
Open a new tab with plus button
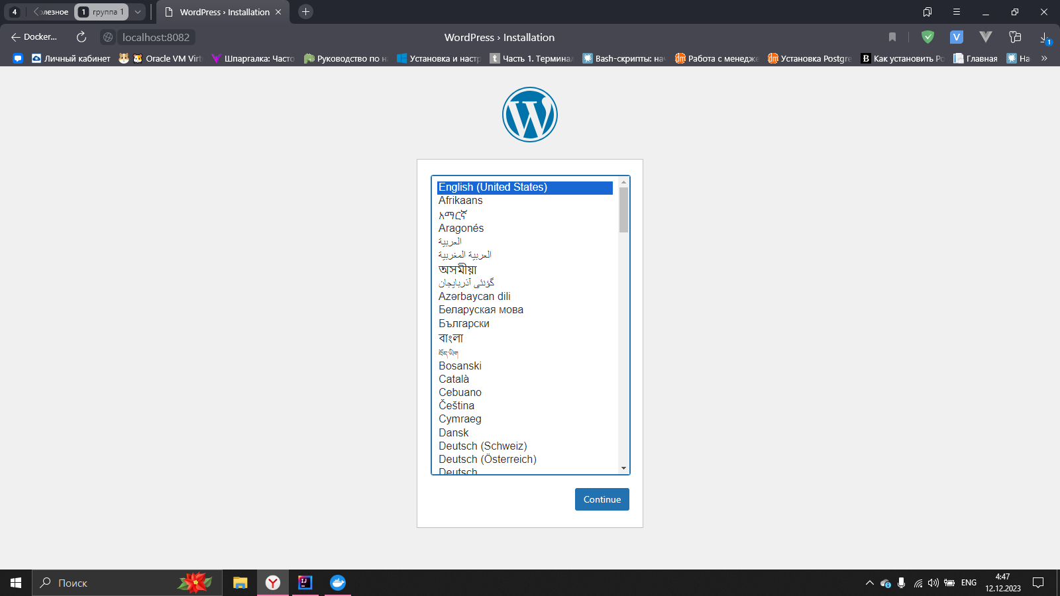pos(305,12)
